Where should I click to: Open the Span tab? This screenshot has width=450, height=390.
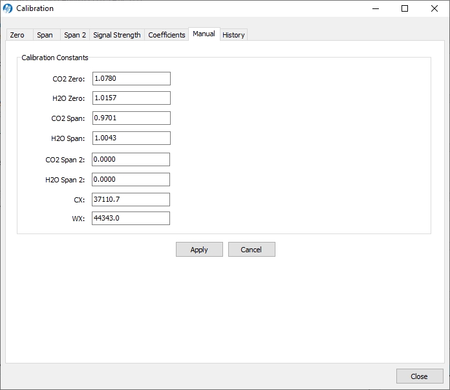tap(45, 35)
